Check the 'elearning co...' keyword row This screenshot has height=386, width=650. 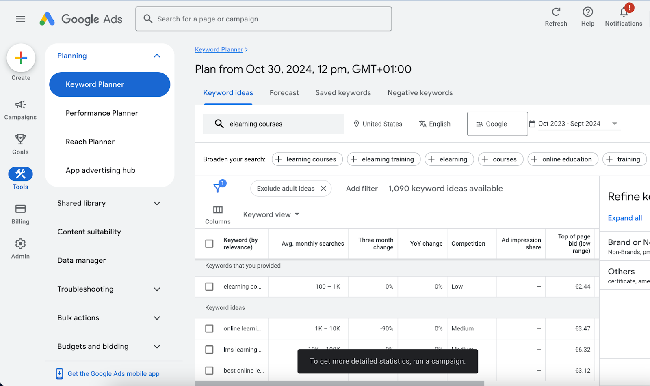click(209, 287)
